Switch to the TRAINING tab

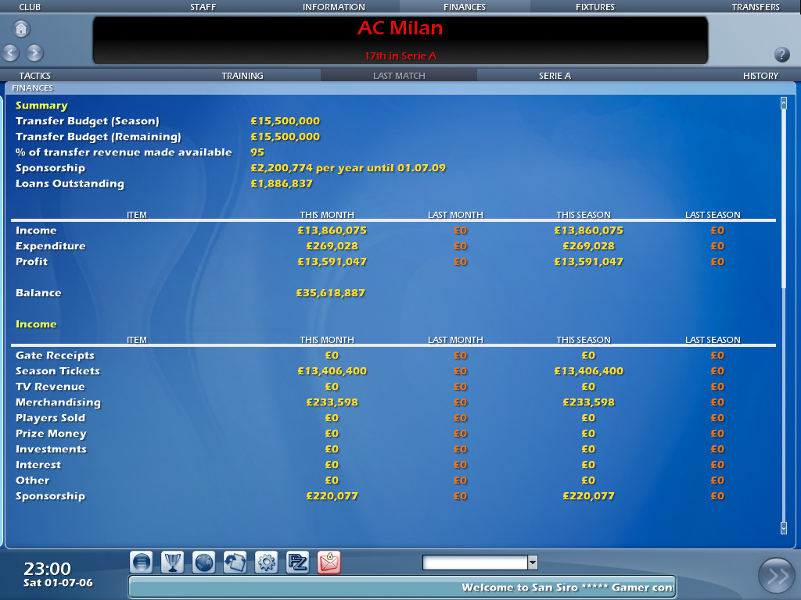pos(242,76)
